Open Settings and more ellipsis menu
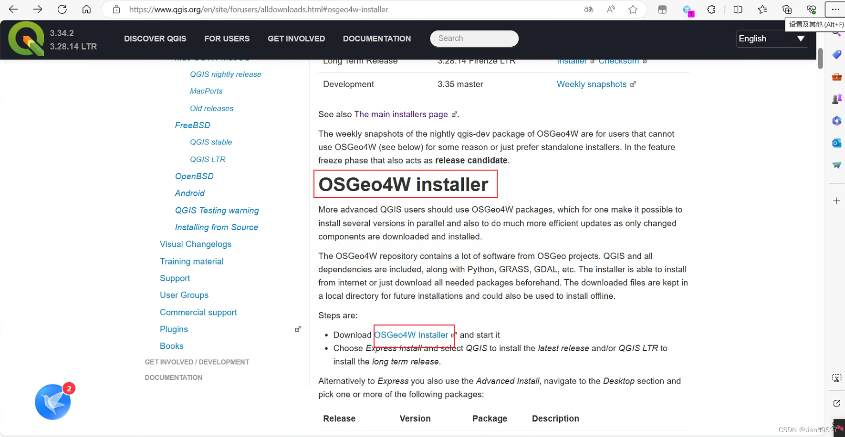The width and height of the screenshot is (845, 437). [x=835, y=10]
